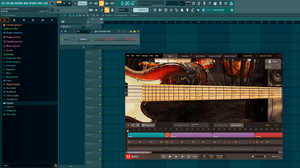Adjust FL Studio song position slider
The width and height of the screenshot is (300, 168).
(x=72, y=10)
